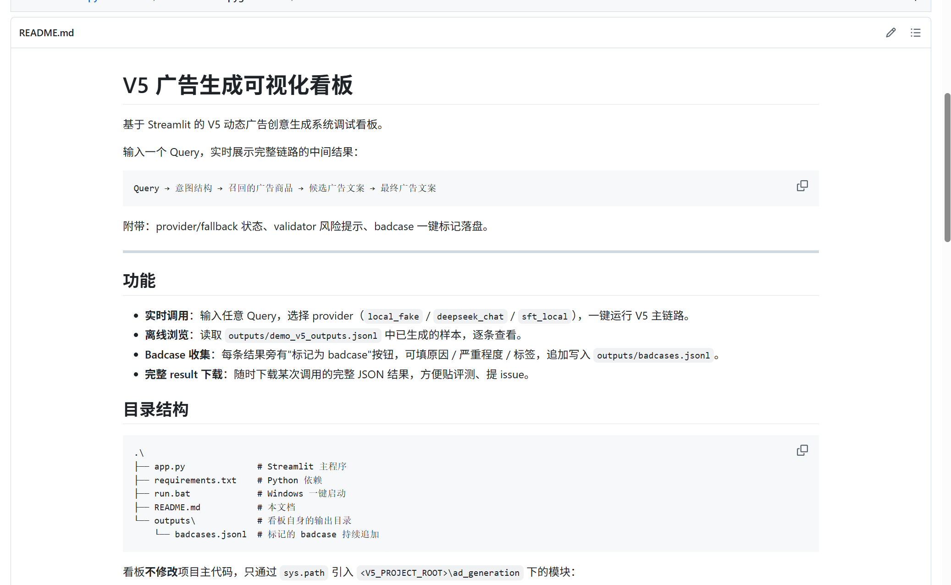Click the "目录结构" section heading

(x=156, y=409)
